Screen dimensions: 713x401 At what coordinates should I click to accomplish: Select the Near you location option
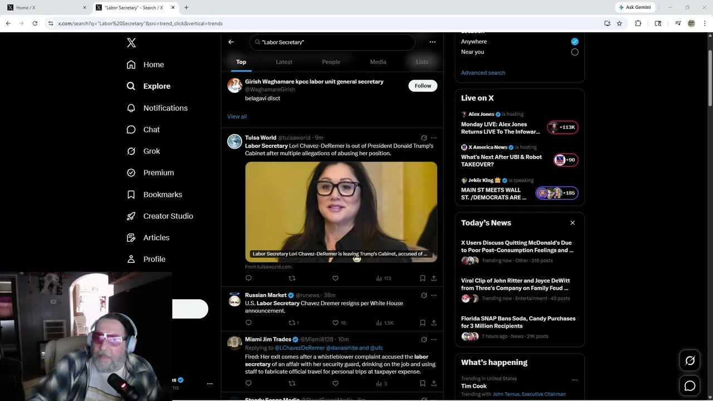[574, 52]
